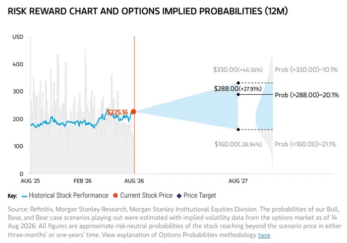Click the $330.00 (+46.56%) bull case label
Image resolution: width=347 pixels, height=243 pixels.
pos(238,70)
